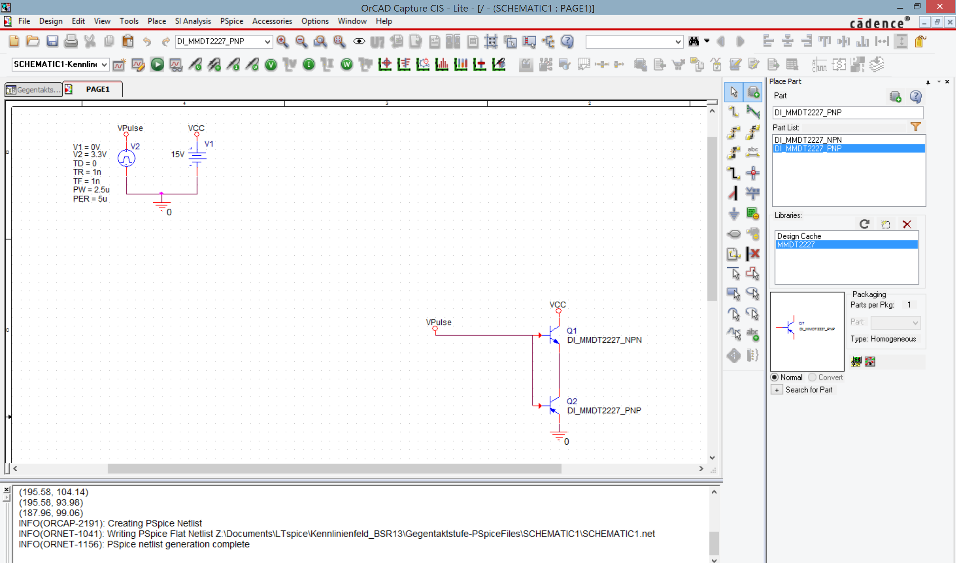Screen dimensions: 956x563
Task: Select the Convert radio button
Action: (x=812, y=377)
